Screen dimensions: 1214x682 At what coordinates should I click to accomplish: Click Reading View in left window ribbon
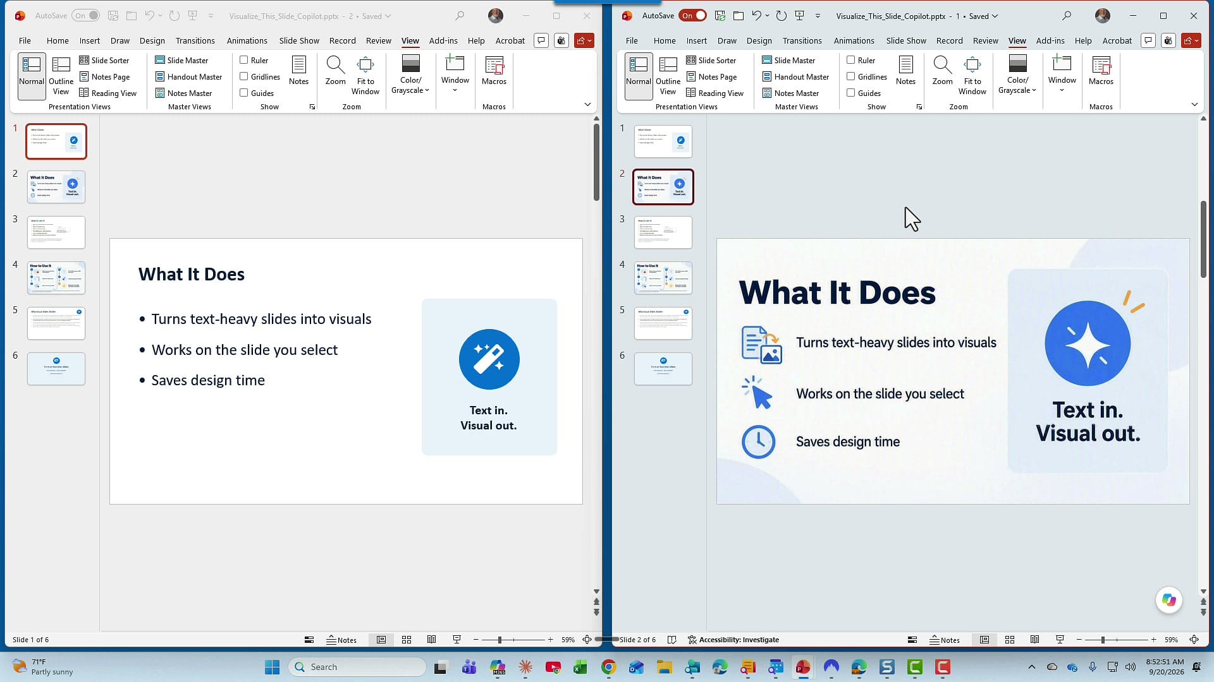107,93
